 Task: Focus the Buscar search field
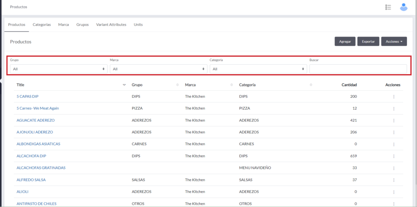pos(358,69)
